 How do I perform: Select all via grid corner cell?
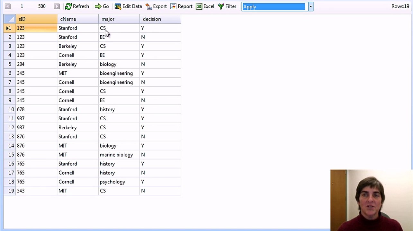coord(10,19)
